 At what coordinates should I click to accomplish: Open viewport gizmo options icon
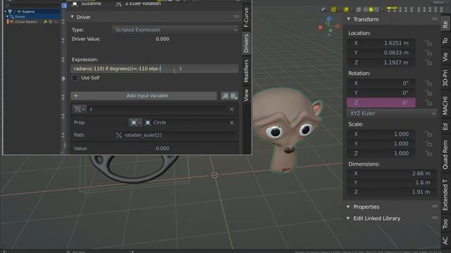pyautogui.click(x=333, y=9)
